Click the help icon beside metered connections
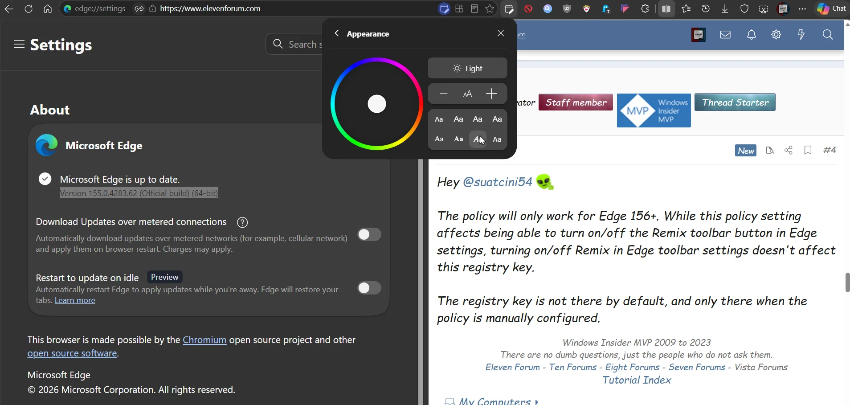The width and height of the screenshot is (850, 405). pyautogui.click(x=242, y=222)
